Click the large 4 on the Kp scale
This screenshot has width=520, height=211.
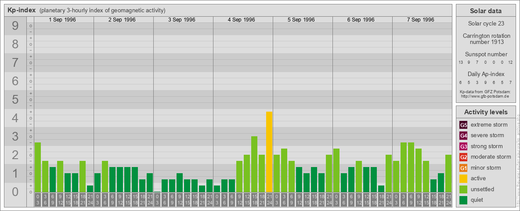tap(15, 118)
